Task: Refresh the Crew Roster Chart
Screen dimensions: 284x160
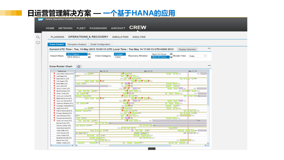Action: click(79, 67)
